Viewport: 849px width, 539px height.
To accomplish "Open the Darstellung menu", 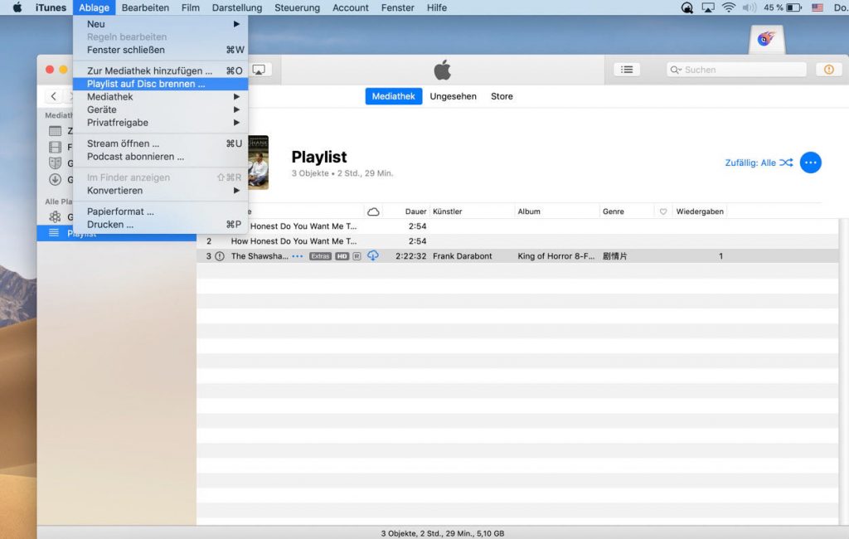I will point(236,7).
